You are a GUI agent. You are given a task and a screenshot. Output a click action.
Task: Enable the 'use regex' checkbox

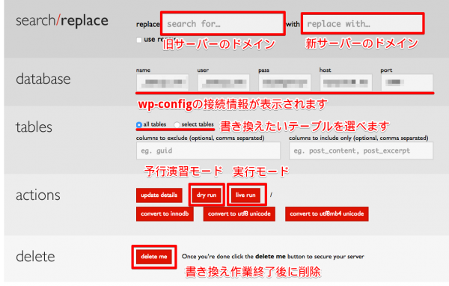[139, 40]
